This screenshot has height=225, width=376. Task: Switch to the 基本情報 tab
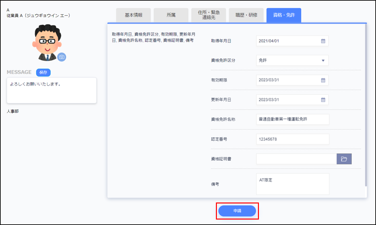(x=133, y=15)
